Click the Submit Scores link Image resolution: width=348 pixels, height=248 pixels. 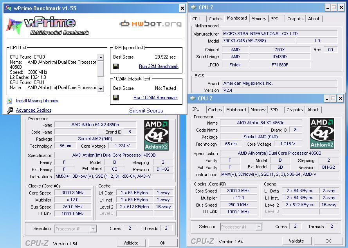[x=146, y=111]
